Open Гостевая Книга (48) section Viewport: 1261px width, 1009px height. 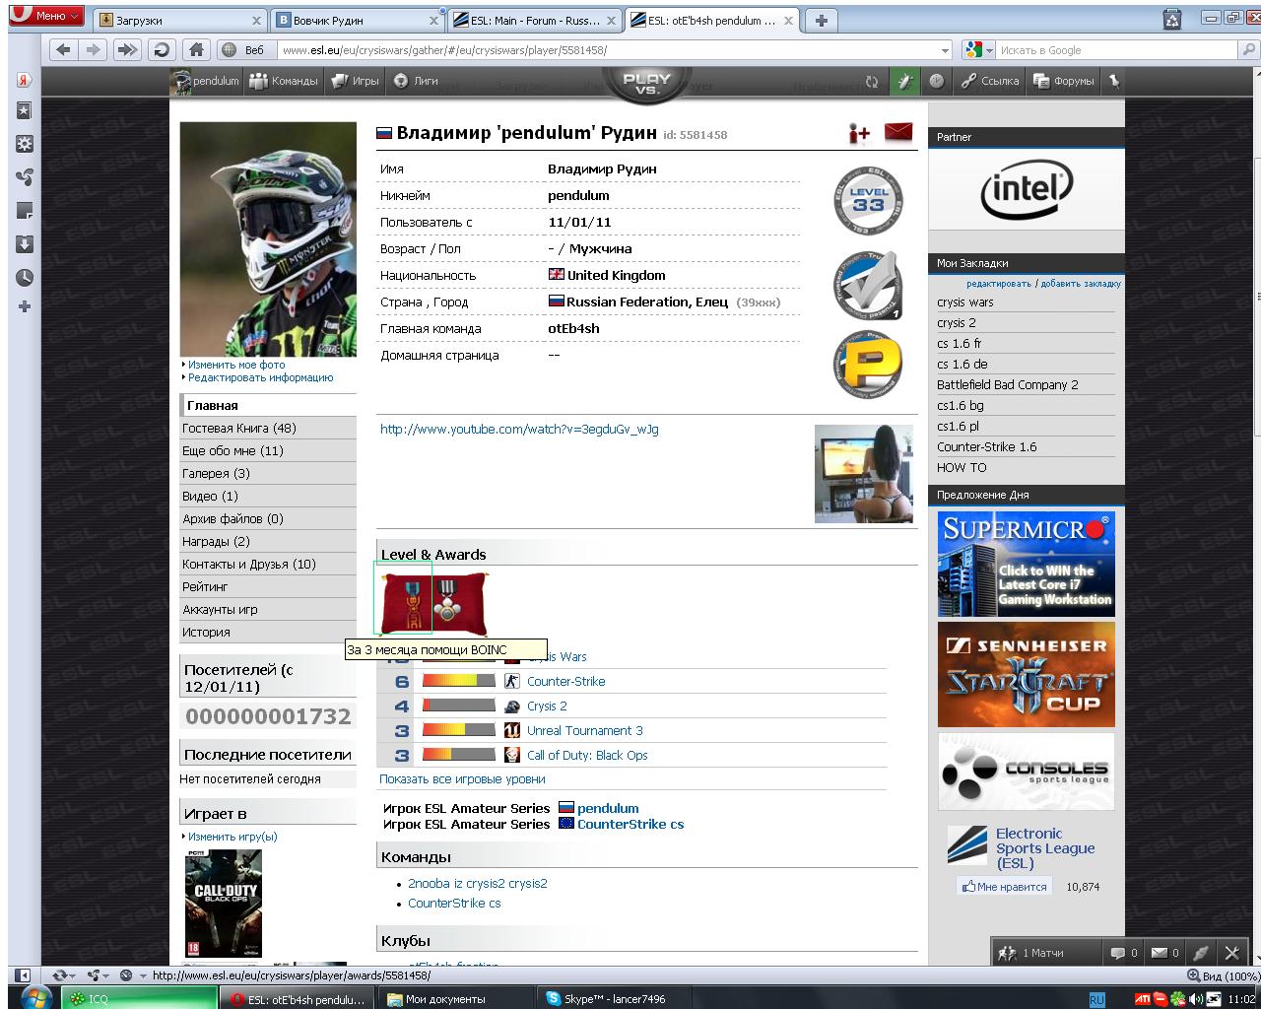coord(268,429)
